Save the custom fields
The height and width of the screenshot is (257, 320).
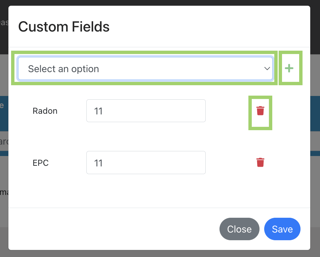[x=282, y=229]
